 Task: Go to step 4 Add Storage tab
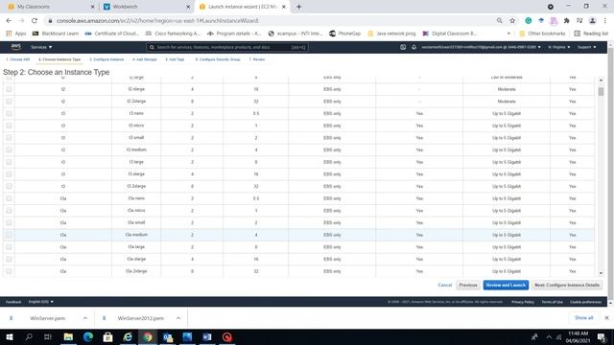(x=145, y=59)
